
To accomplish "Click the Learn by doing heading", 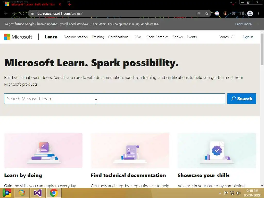I will 23,175.
